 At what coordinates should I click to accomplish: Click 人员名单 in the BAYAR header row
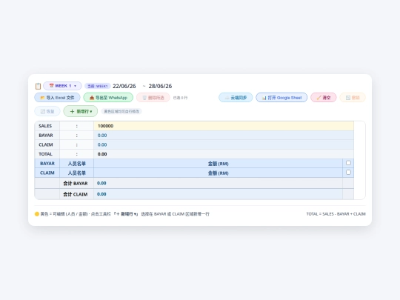pos(76,164)
